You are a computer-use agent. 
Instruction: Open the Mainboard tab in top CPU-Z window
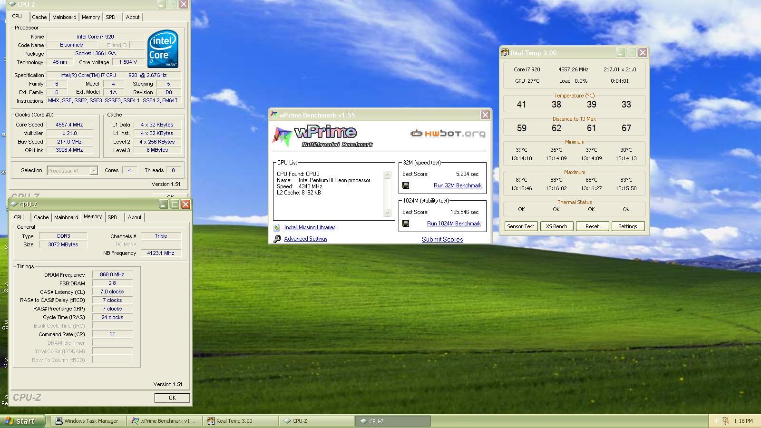tap(64, 17)
